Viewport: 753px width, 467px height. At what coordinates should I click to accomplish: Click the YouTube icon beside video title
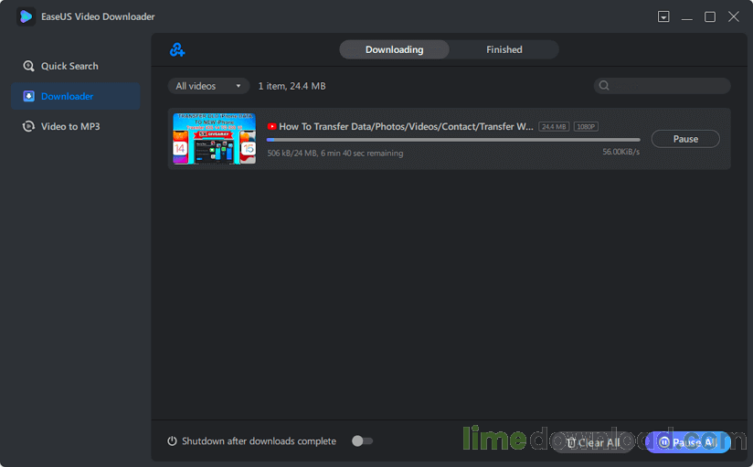[x=271, y=127]
